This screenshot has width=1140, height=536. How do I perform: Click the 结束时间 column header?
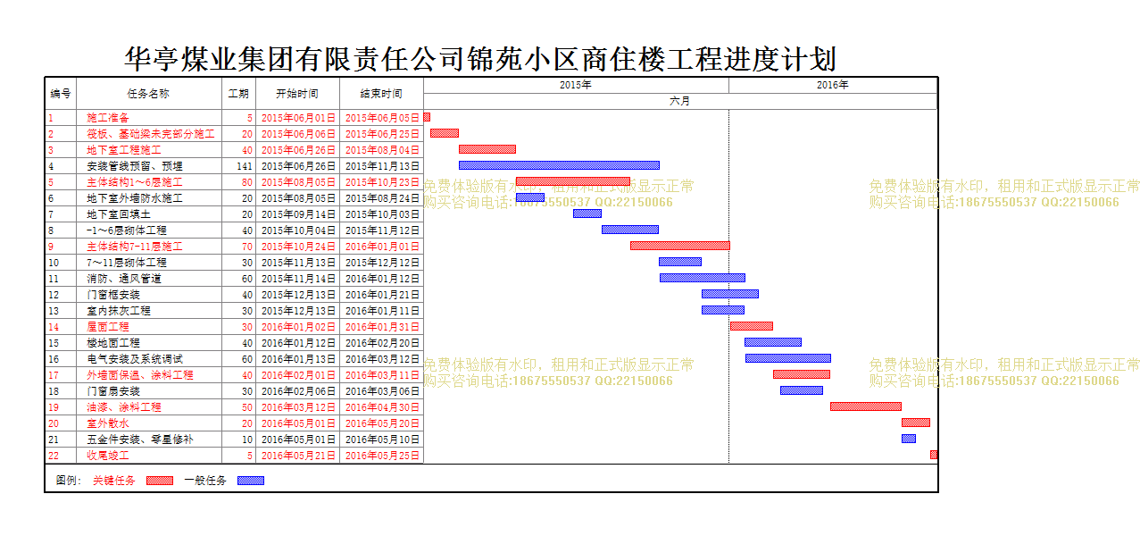(381, 93)
